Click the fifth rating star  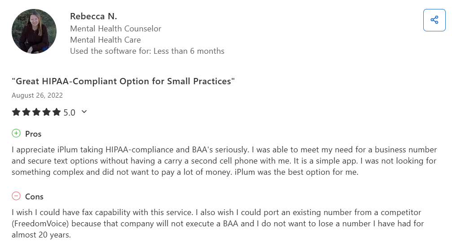pos(56,112)
